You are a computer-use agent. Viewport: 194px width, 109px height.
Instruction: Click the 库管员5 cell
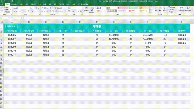click(x=182, y=43)
